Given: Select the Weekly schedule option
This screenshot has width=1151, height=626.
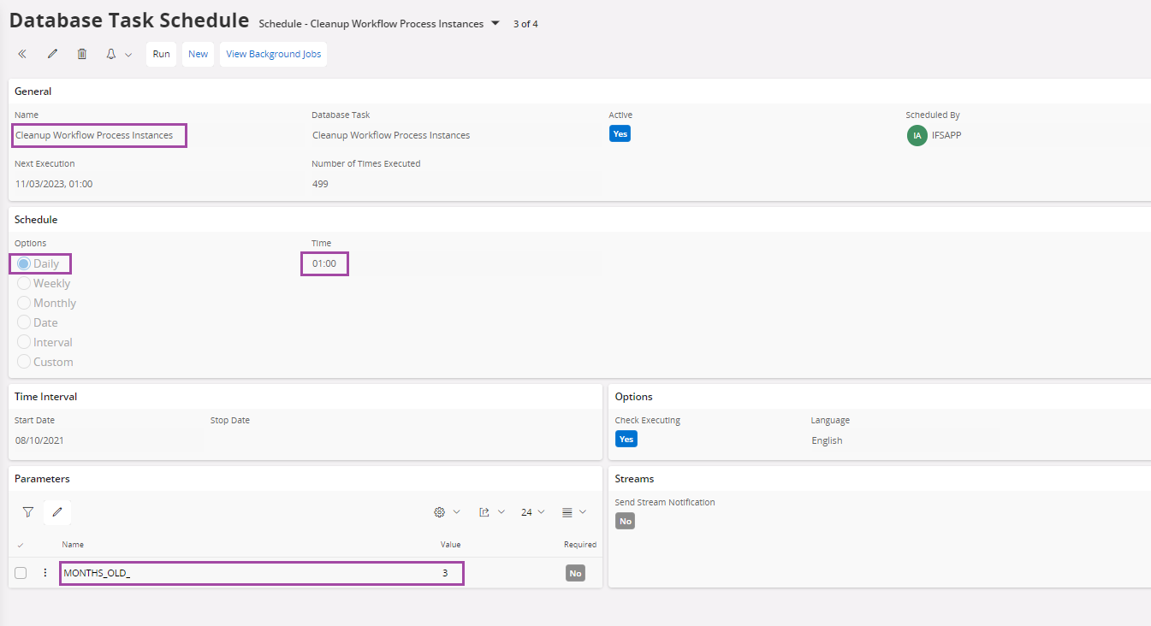Looking at the screenshot, I should (x=24, y=283).
